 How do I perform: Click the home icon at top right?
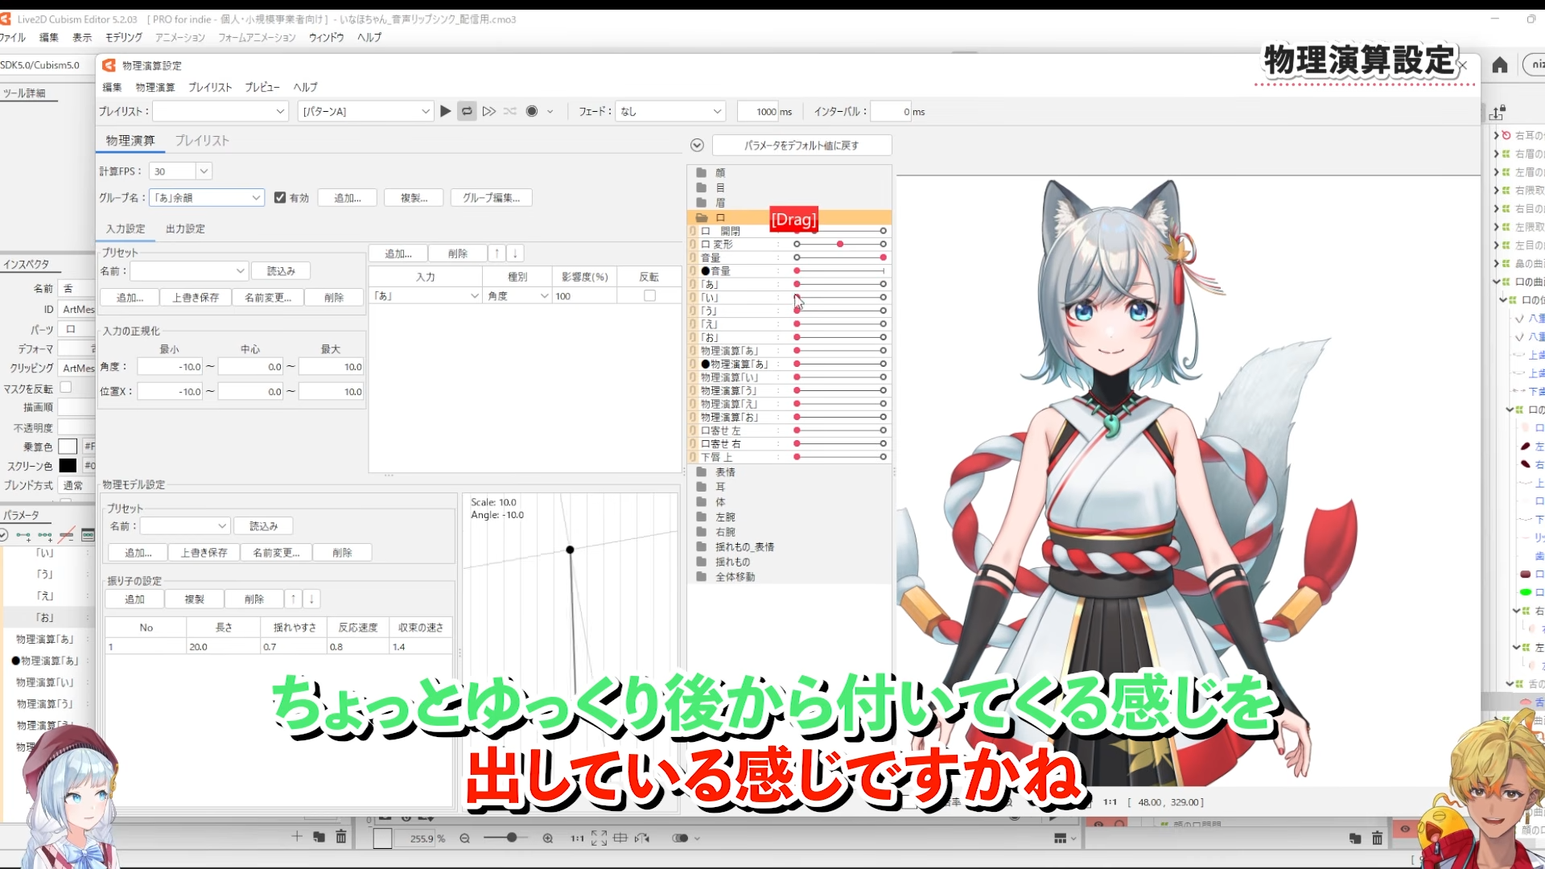point(1500,65)
